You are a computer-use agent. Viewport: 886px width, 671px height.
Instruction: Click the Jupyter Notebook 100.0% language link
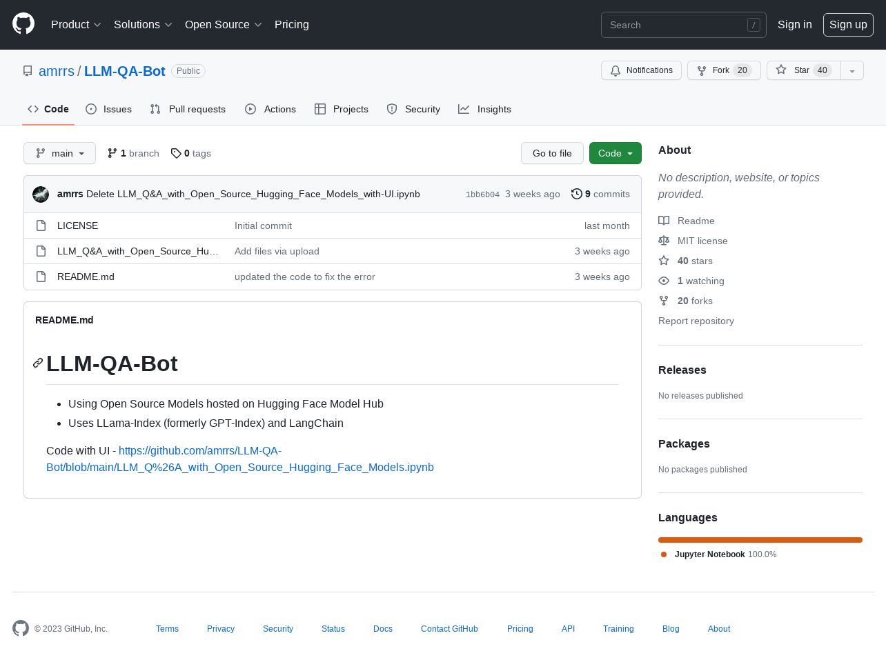point(718,554)
